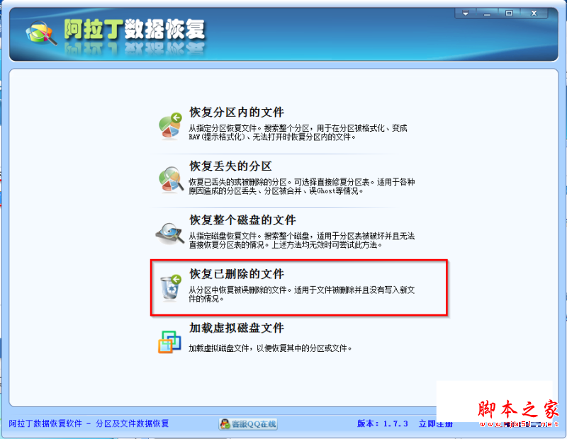
Task: Click the footer text 阿拉丁数据恢复软件
Action: (45, 423)
